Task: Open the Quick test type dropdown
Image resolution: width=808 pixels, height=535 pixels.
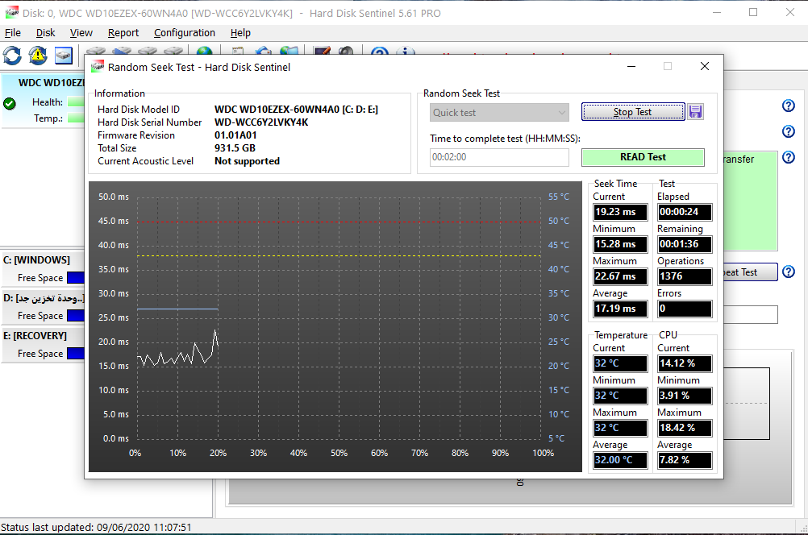Action: pyautogui.click(x=499, y=112)
